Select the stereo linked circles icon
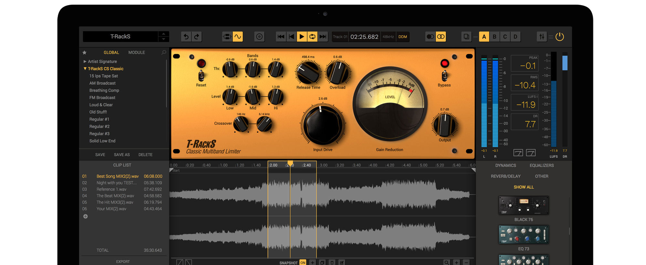The image size is (646, 265). pyautogui.click(x=441, y=37)
